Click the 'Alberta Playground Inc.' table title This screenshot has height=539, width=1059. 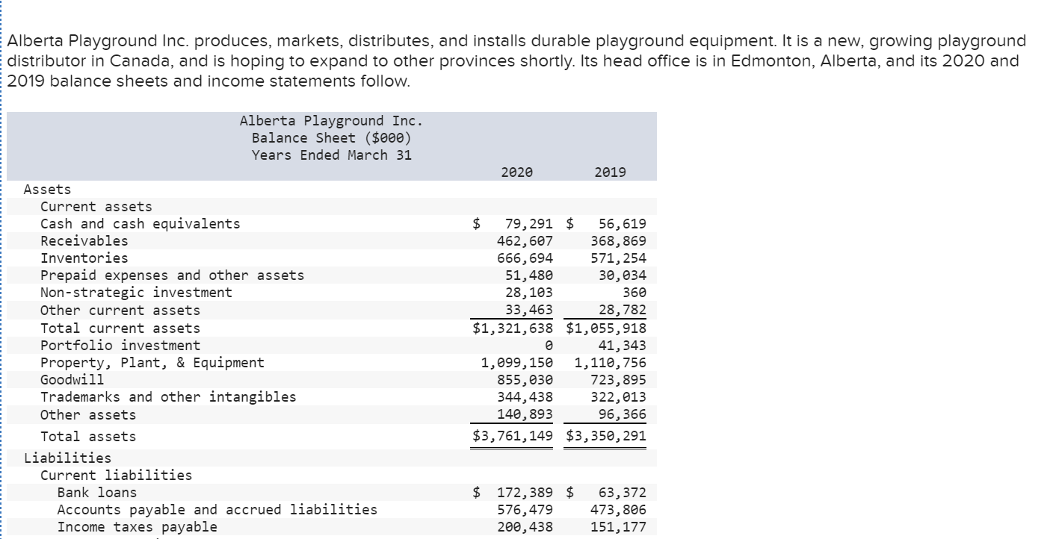(x=331, y=121)
